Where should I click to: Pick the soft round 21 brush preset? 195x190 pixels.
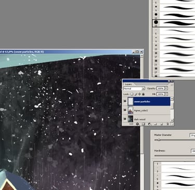tap(174, 62)
